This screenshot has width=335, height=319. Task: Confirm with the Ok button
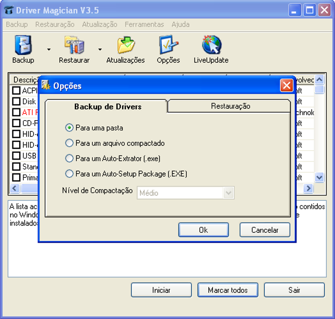coord(203,230)
